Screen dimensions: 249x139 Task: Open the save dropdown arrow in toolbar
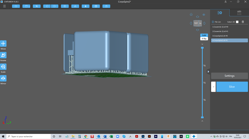(x=29, y=6)
